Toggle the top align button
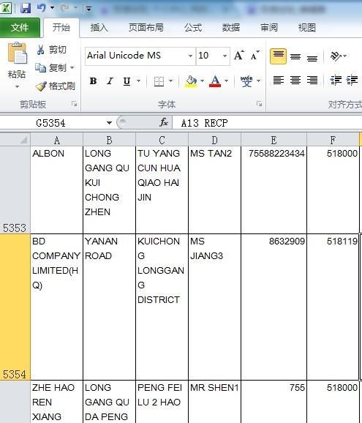 point(278,56)
